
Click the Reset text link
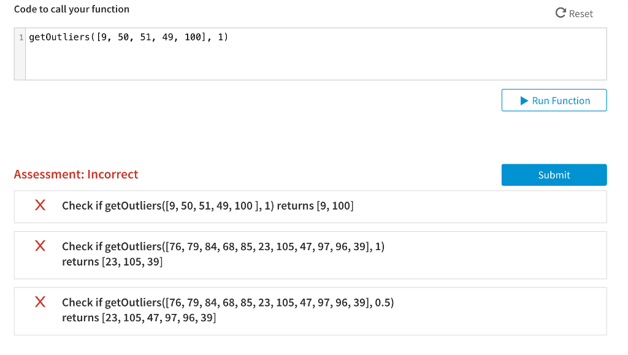pyautogui.click(x=581, y=13)
